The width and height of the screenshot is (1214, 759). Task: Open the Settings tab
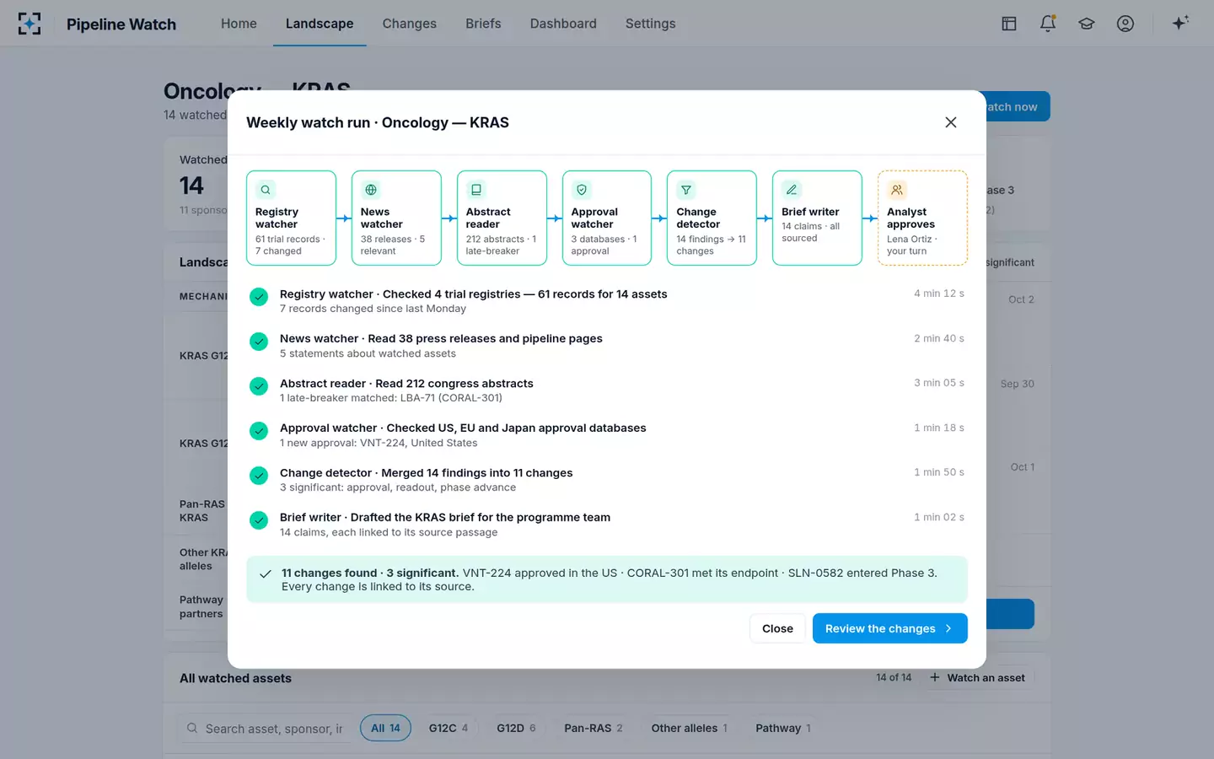point(650,24)
